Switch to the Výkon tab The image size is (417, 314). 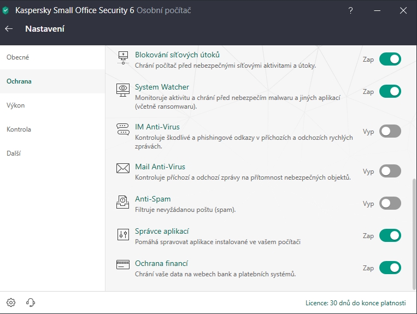pos(16,105)
